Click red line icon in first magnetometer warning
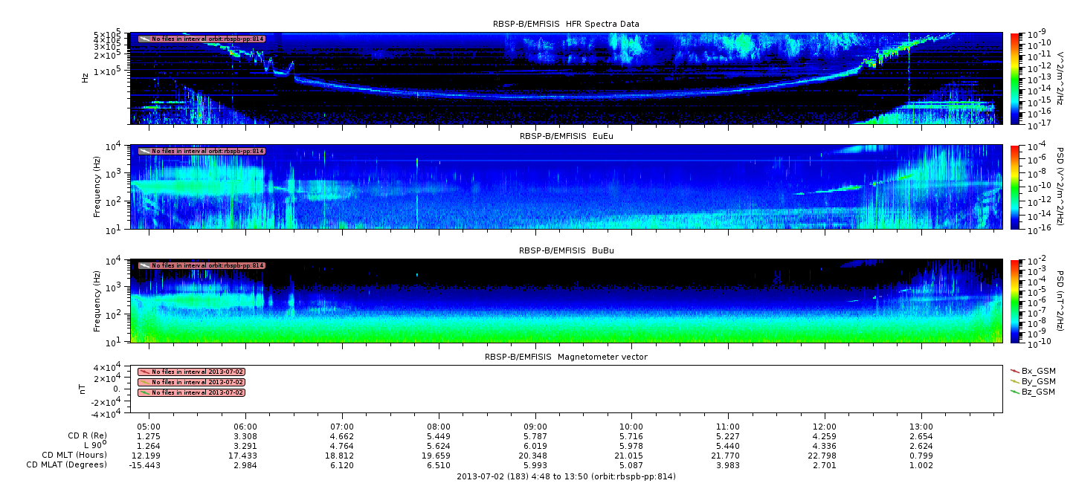 [x=144, y=372]
